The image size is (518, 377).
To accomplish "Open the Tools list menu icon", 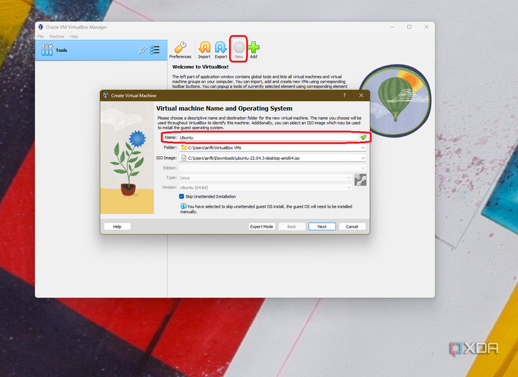I will click(155, 50).
